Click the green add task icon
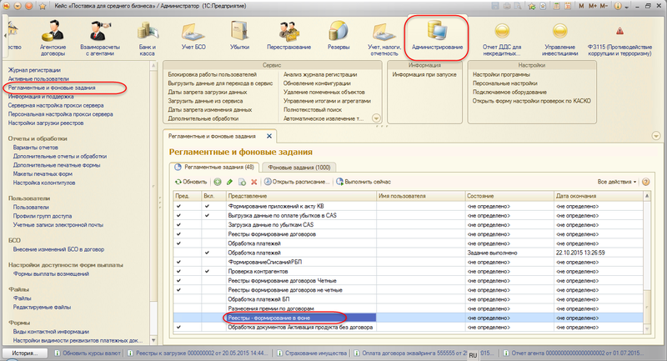 pos(217,181)
